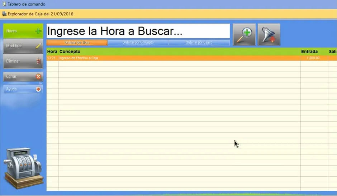The image size is (337, 196).
Task: Open the Ayuda help button
Action: point(23,89)
